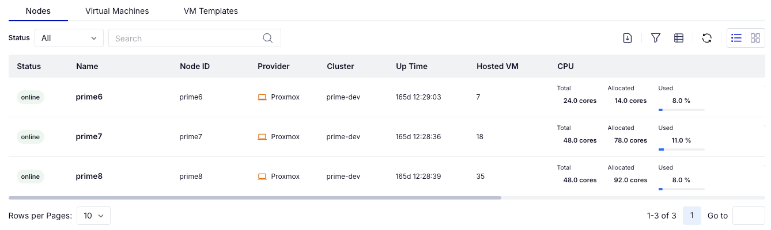Click the download/export icon
The image size is (771, 230).
(x=628, y=38)
